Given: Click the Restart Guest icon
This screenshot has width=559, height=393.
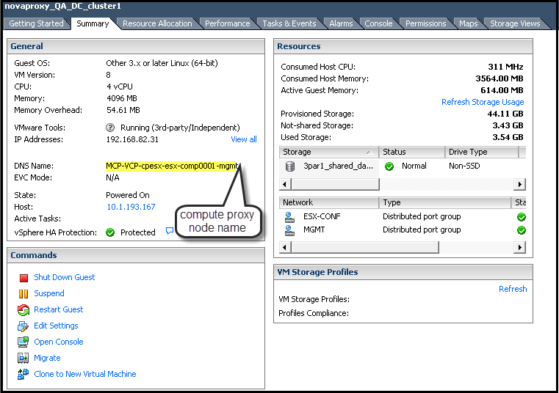Looking at the screenshot, I should [x=22, y=310].
